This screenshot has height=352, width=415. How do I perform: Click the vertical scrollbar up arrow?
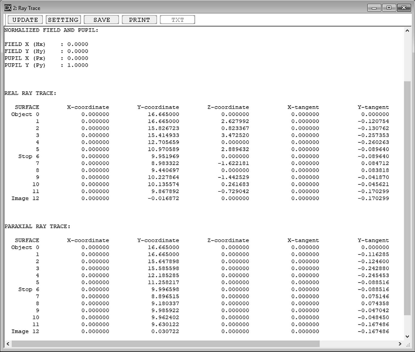pos(407,31)
